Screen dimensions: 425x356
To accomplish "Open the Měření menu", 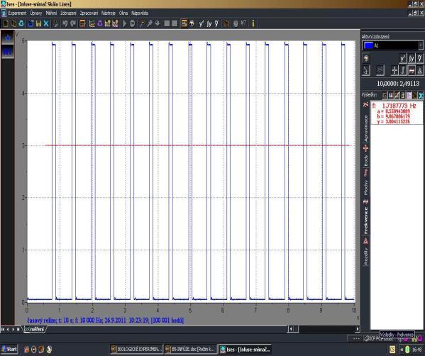I will point(51,13).
